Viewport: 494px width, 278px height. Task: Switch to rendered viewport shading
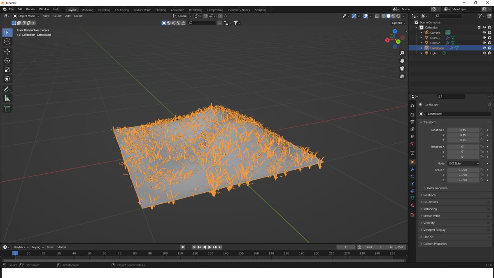point(398,16)
